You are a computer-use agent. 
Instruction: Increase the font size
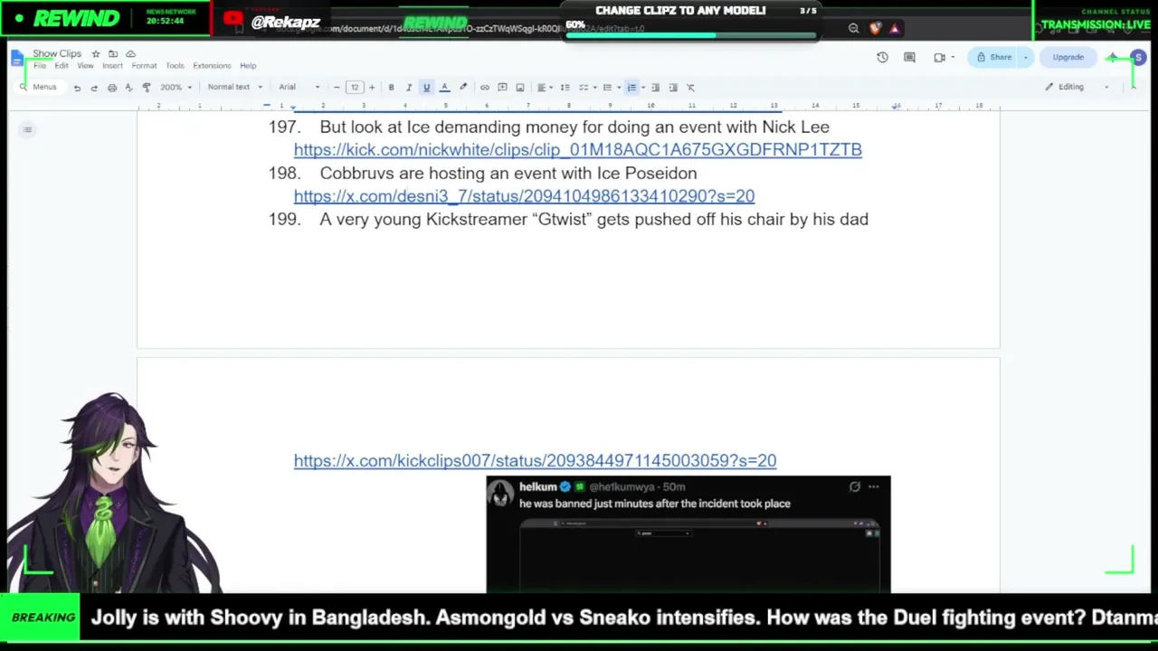pos(372,88)
